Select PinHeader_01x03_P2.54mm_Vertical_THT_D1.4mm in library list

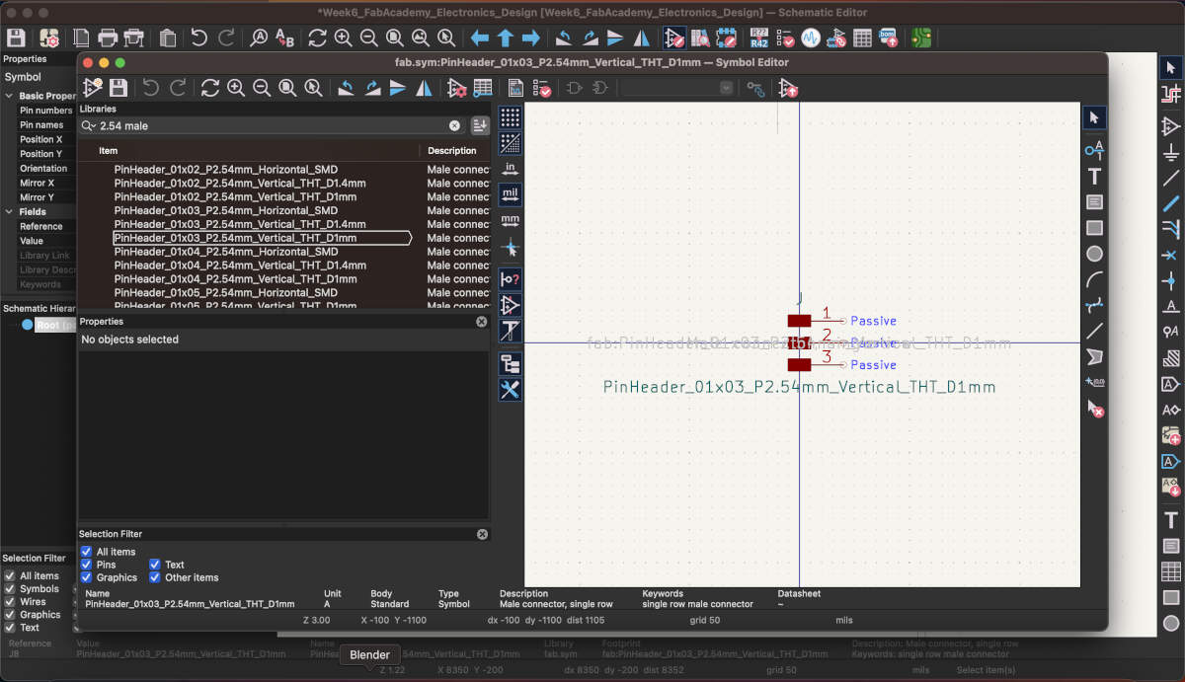240,224
